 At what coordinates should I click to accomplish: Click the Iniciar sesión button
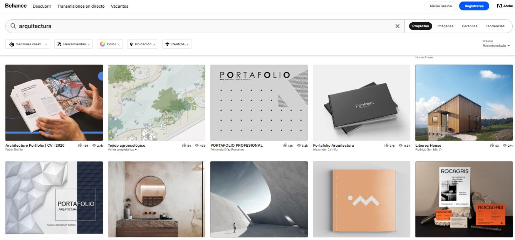440,6
